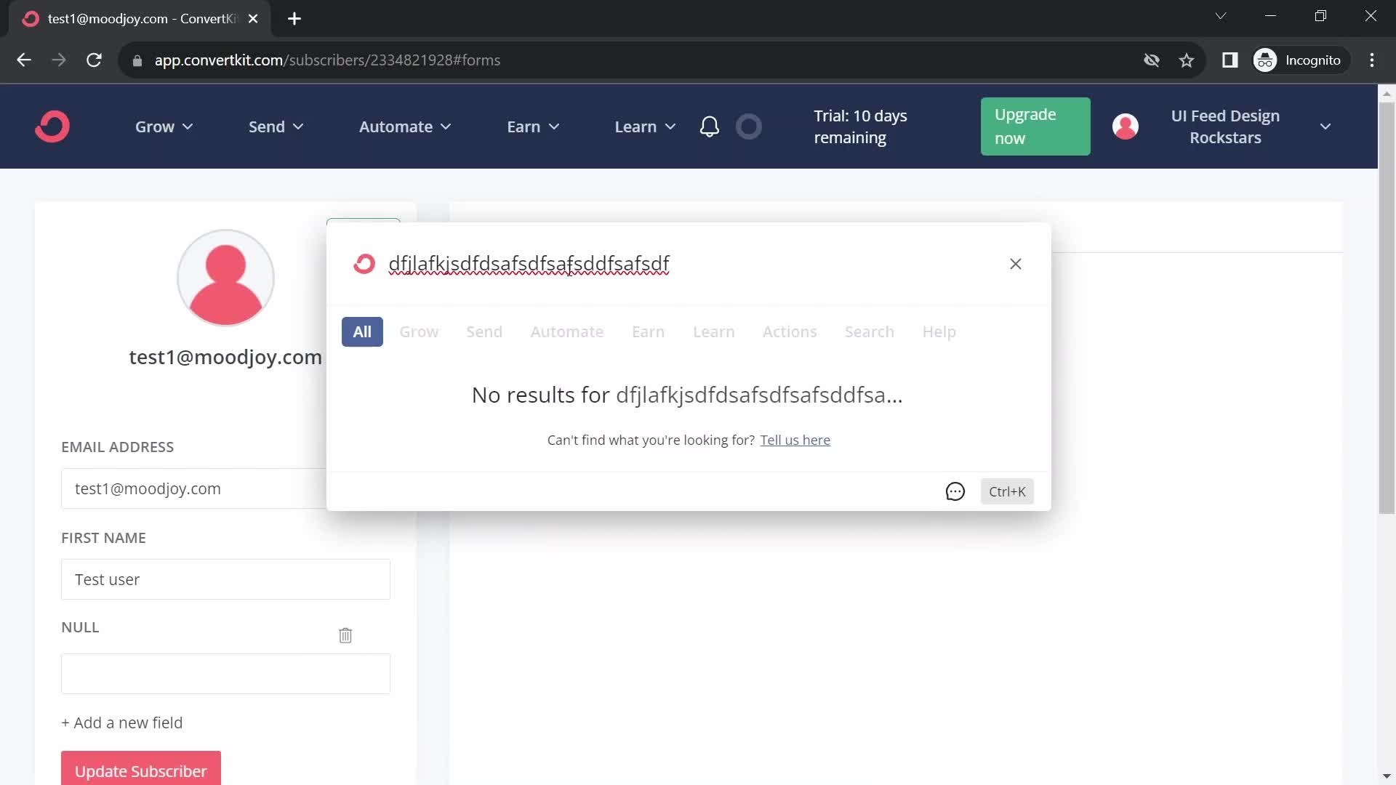Open the Learn menu
The image size is (1396, 785).
pos(645,126)
